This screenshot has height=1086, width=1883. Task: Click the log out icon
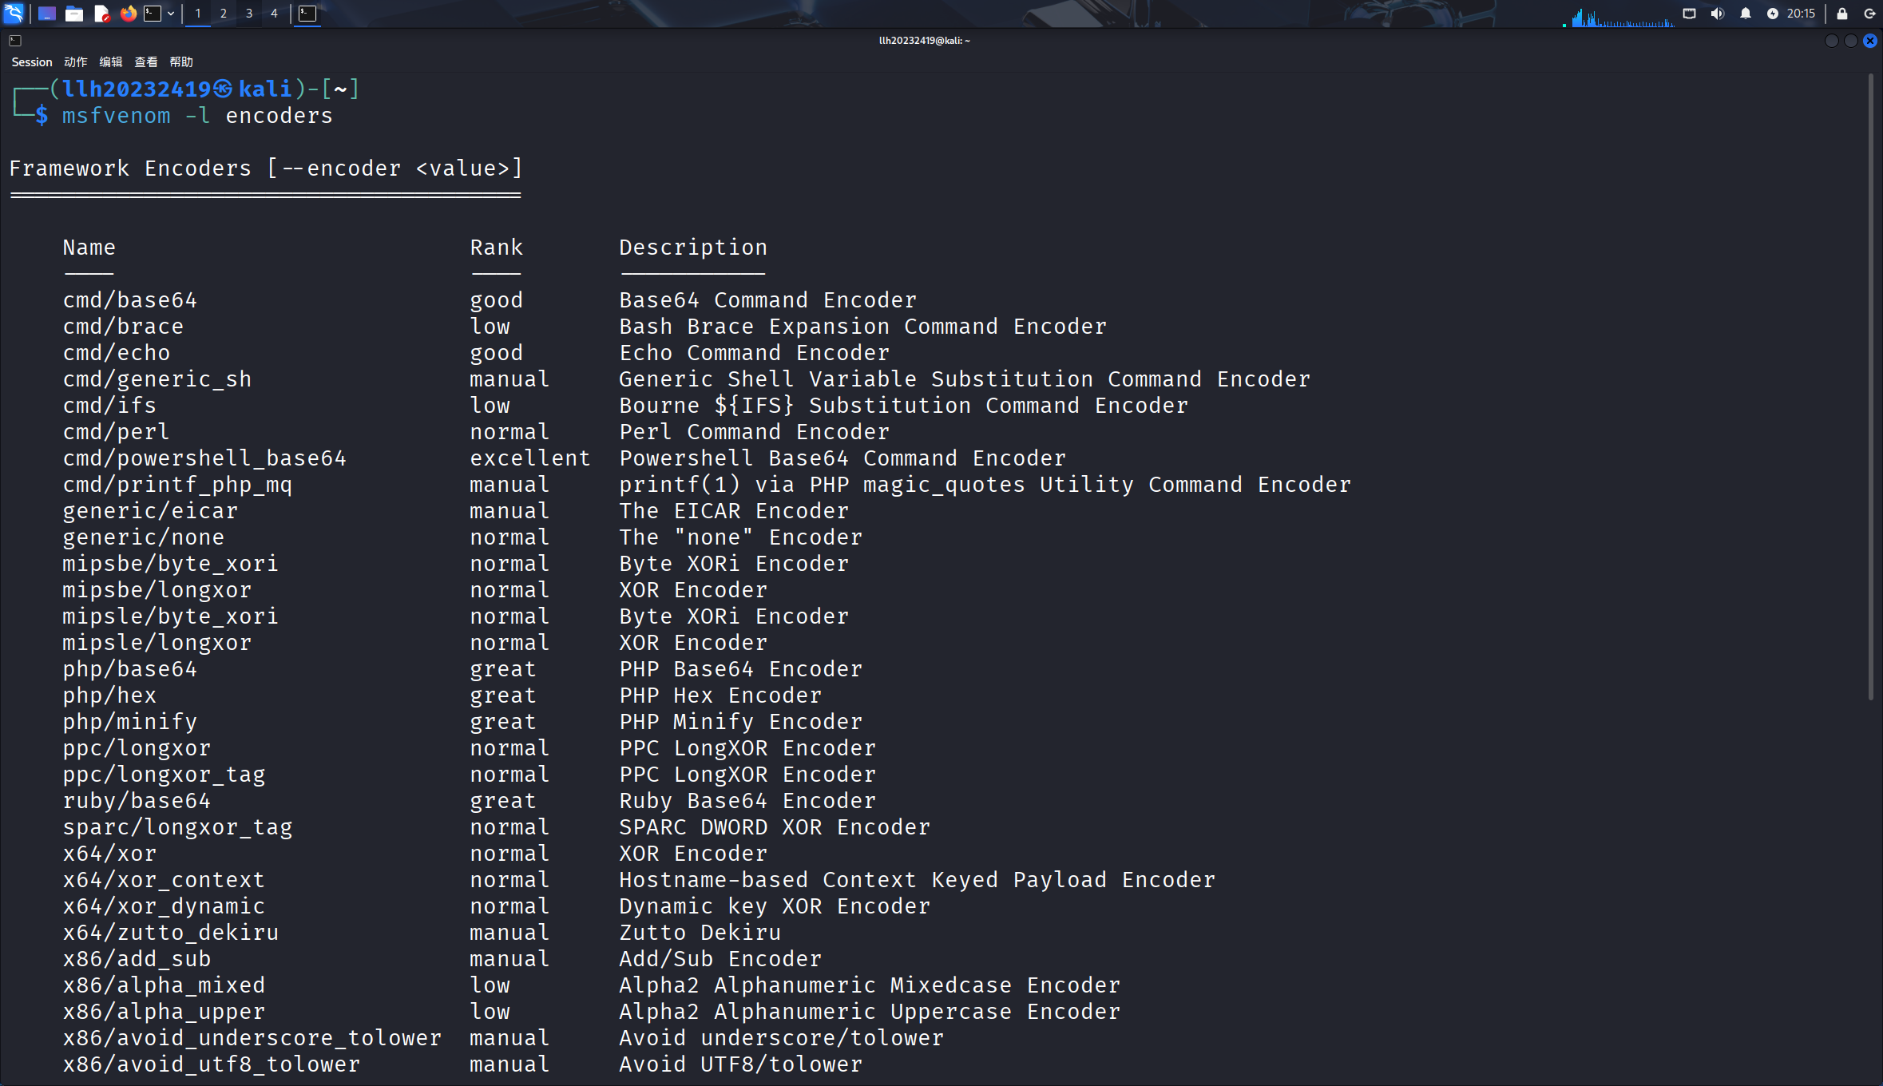[1869, 13]
